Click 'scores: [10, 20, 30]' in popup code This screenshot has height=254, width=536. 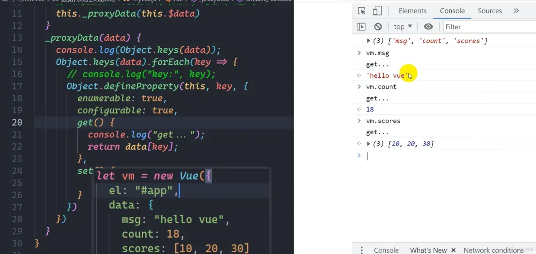pos(186,248)
